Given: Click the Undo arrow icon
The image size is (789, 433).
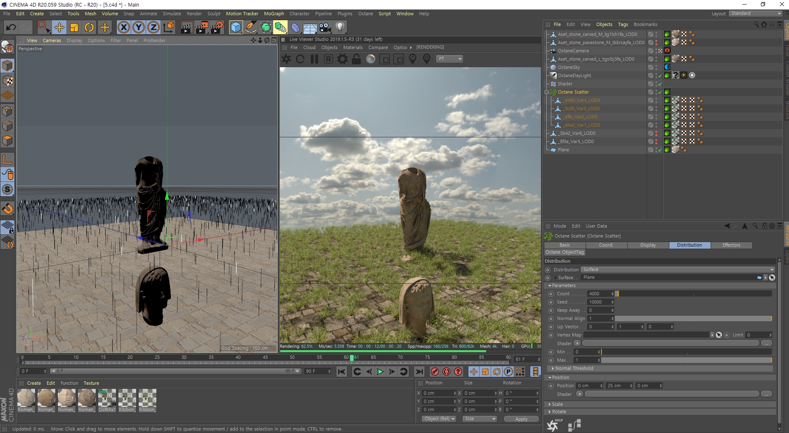Looking at the screenshot, I should [11, 28].
